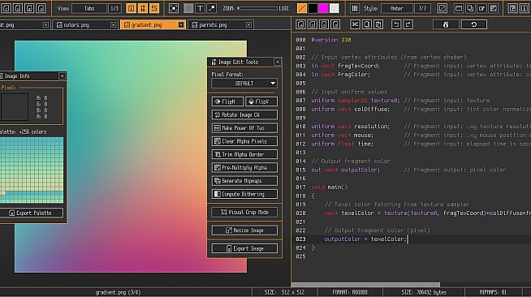Click the info icon at toolbar end
Viewport: 531px width, 297px height.
[524, 8]
